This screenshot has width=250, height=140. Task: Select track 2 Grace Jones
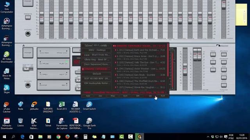click(x=140, y=57)
